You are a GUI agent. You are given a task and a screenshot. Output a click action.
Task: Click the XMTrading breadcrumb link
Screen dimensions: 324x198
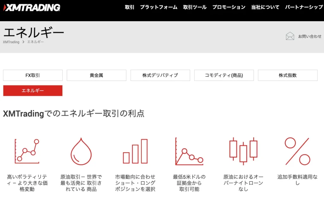coord(11,42)
